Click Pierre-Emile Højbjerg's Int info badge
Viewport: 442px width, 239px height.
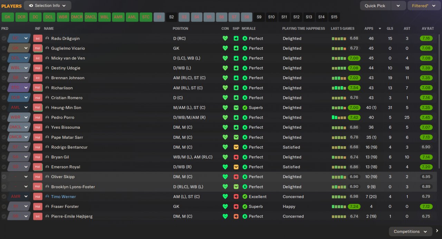38,216
